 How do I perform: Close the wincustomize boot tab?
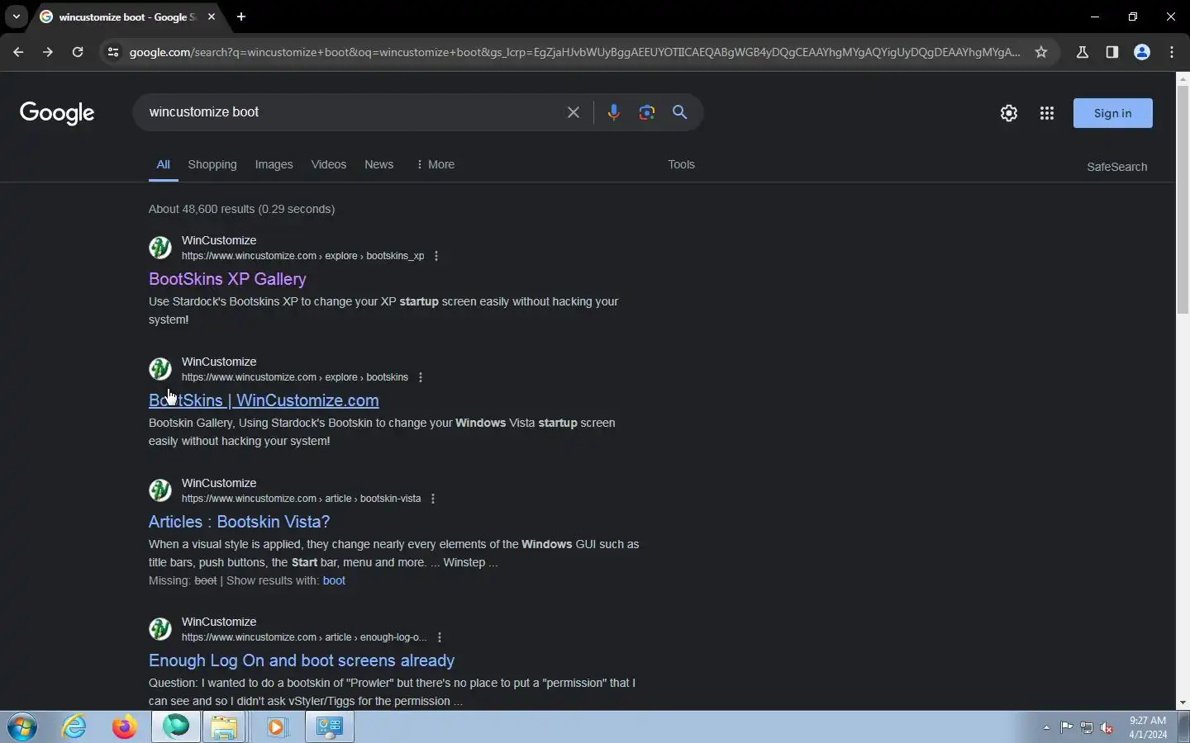tap(212, 17)
